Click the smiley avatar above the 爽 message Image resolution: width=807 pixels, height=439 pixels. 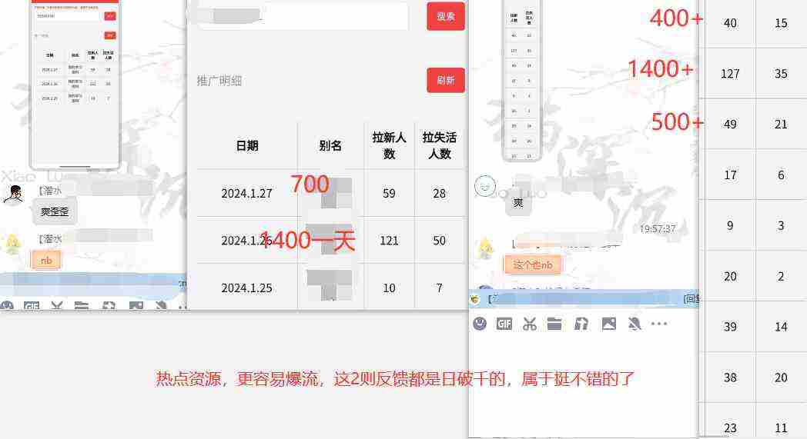click(484, 185)
